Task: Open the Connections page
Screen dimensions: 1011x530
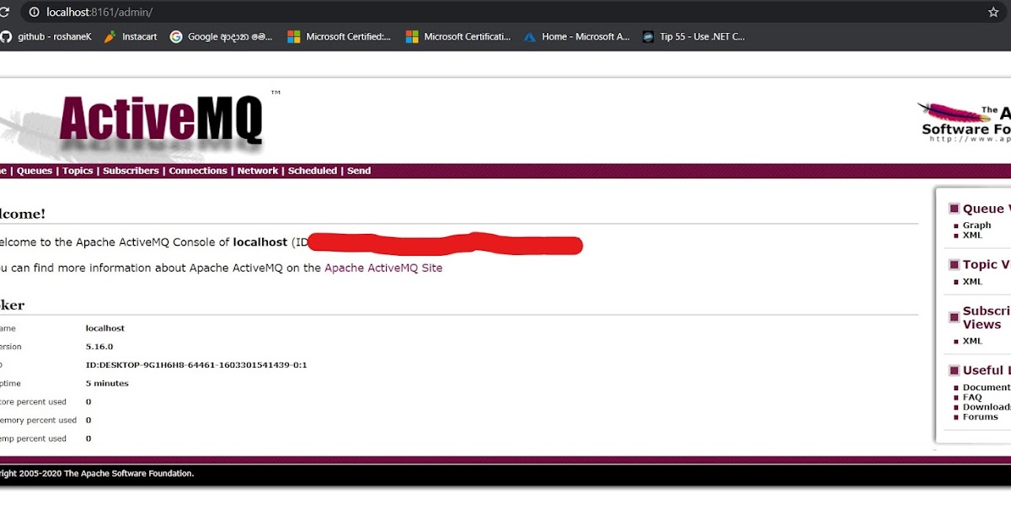Action: pos(198,170)
